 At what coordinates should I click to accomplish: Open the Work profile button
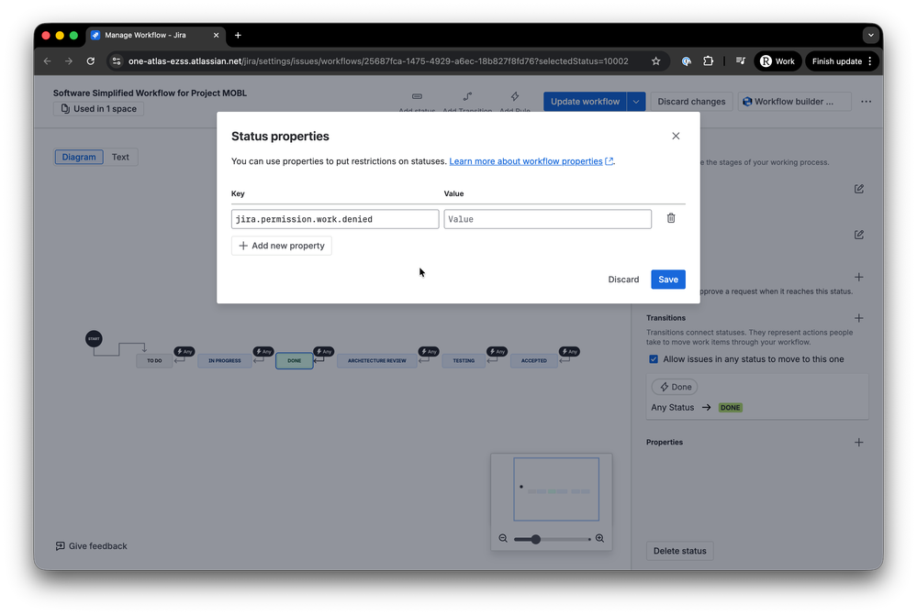pos(777,61)
